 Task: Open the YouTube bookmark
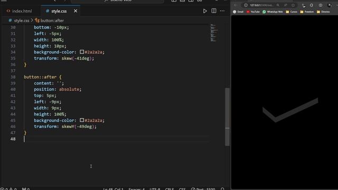point(253,12)
